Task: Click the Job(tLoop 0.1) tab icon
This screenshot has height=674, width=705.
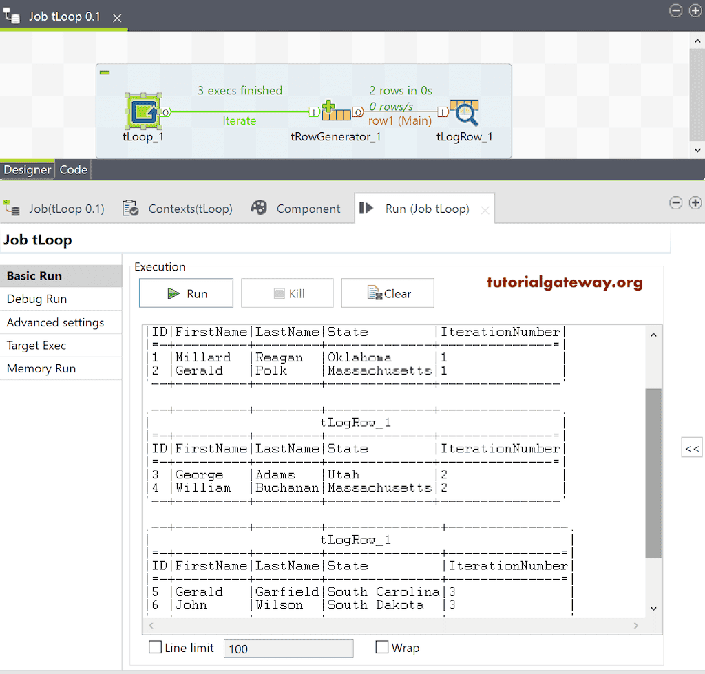Action: click(x=12, y=208)
